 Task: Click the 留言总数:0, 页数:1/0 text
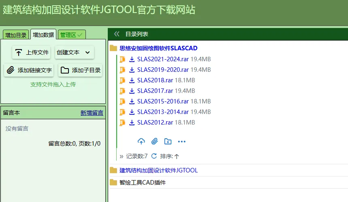(75, 144)
